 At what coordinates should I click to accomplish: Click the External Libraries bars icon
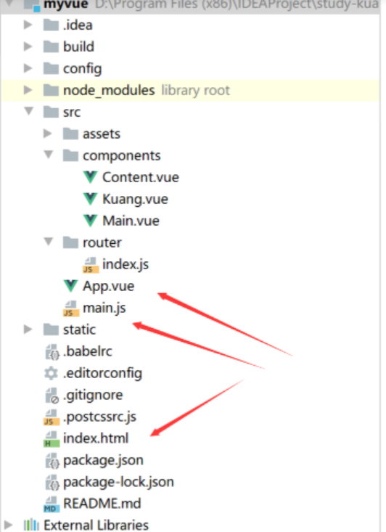click(31, 525)
